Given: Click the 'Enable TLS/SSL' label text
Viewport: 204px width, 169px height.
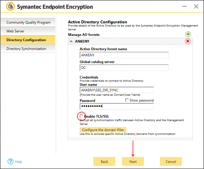Looking at the screenshot, I should click(97, 116).
